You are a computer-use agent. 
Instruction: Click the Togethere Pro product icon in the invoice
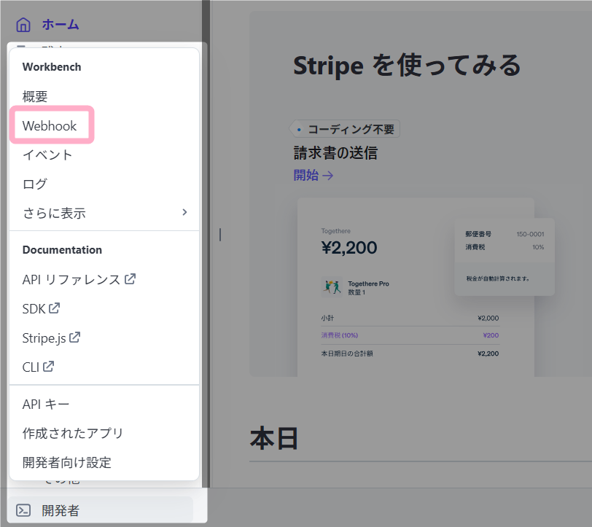pos(332,287)
